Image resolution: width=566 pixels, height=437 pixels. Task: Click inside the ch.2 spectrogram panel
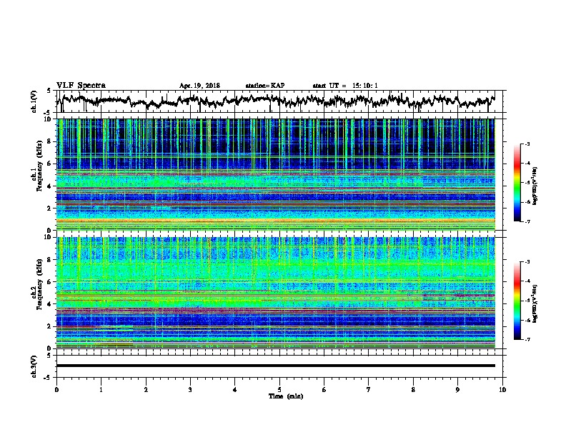pyautogui.click(x=276, y=293)
